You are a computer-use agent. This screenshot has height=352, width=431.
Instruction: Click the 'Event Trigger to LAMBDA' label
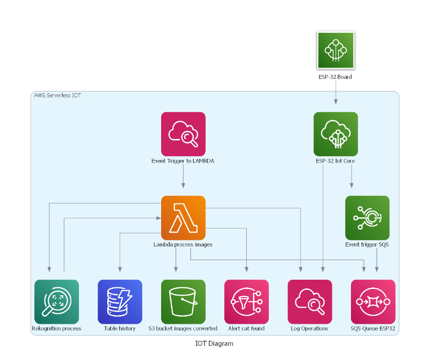pyautogui.click(x=183, y=161)
